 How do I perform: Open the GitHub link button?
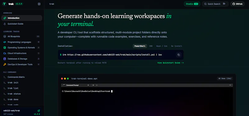pos(237,4)
